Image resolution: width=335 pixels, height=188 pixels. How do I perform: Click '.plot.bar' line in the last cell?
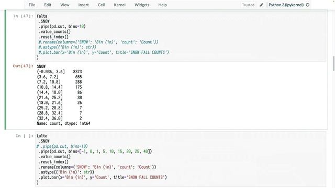click(103, 178)
